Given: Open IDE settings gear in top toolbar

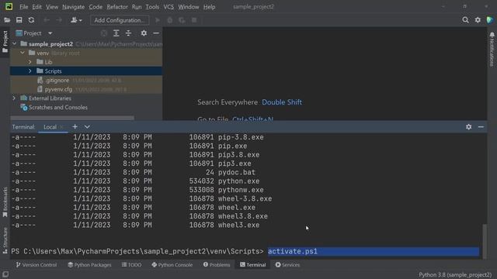Looking at the screenshot, I should click(478, 20).
